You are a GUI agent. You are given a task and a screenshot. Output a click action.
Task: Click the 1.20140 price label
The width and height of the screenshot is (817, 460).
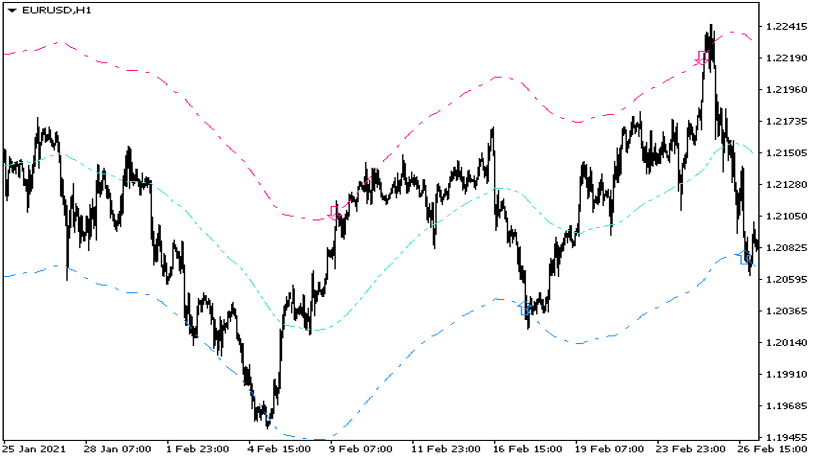786,343
